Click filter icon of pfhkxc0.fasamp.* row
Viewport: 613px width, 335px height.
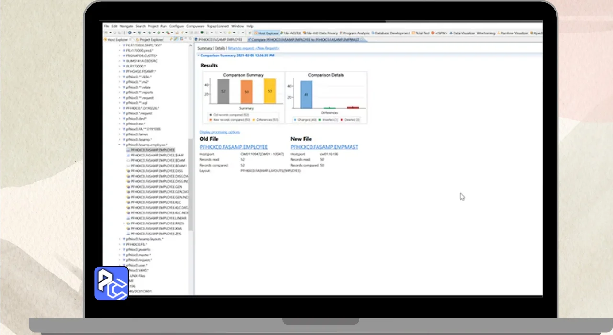124,139
